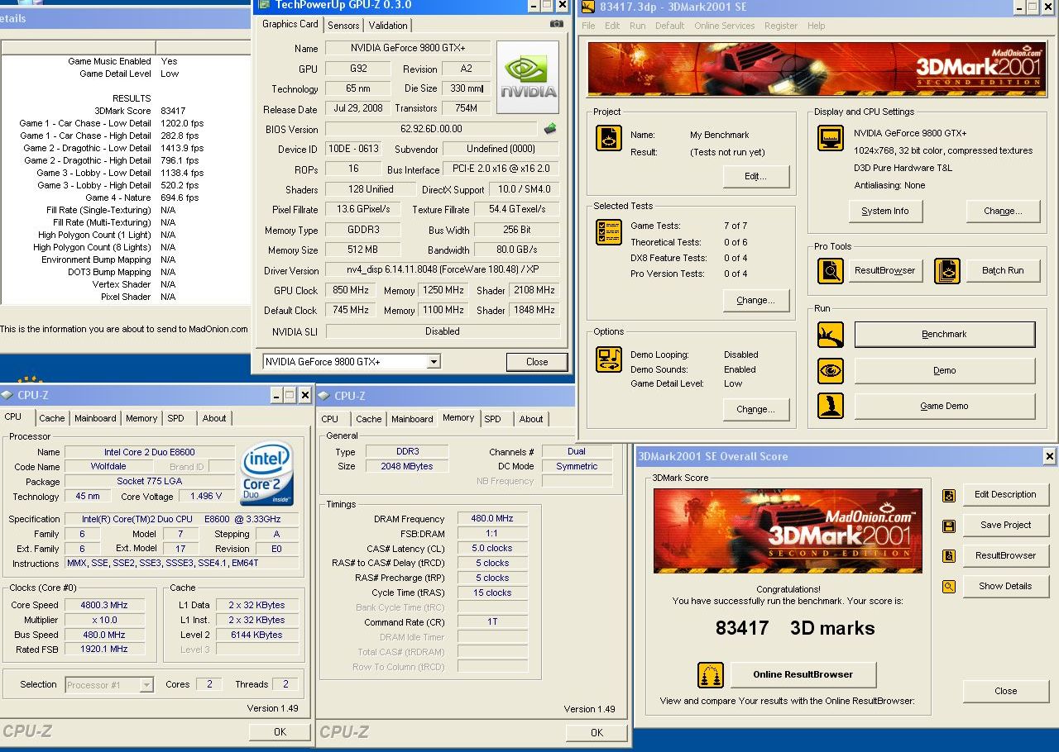Click the GPU-Z title bar icon
The height and width of the screenshot is (752, 1059).
pyautogui.click(x=264, y=5)
